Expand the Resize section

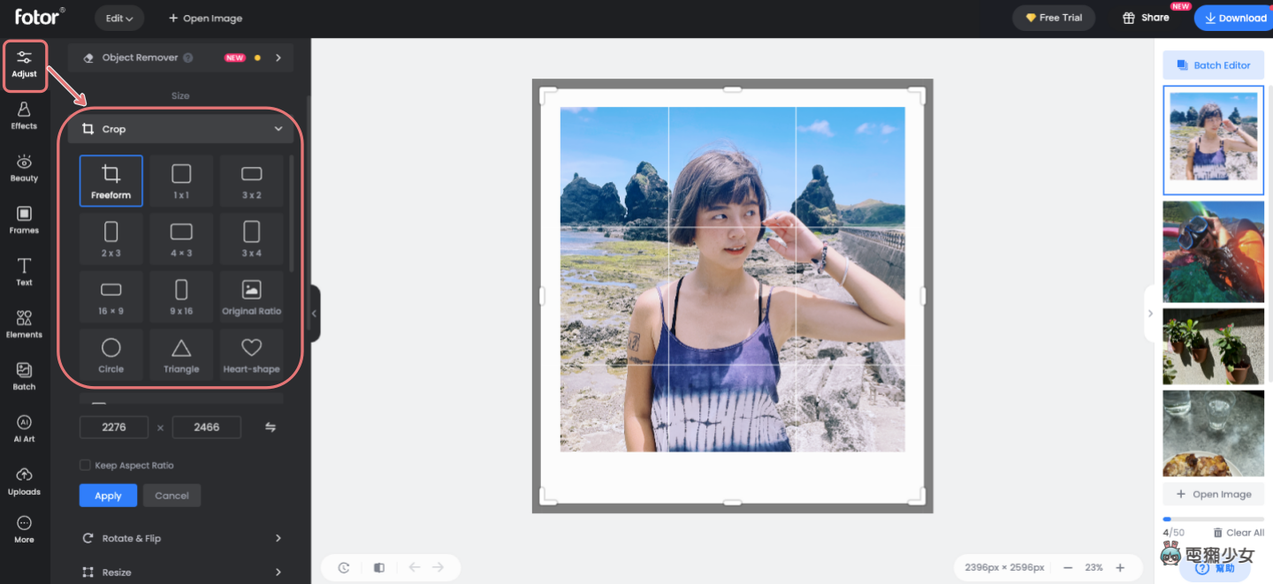click(x=181, y=571)
